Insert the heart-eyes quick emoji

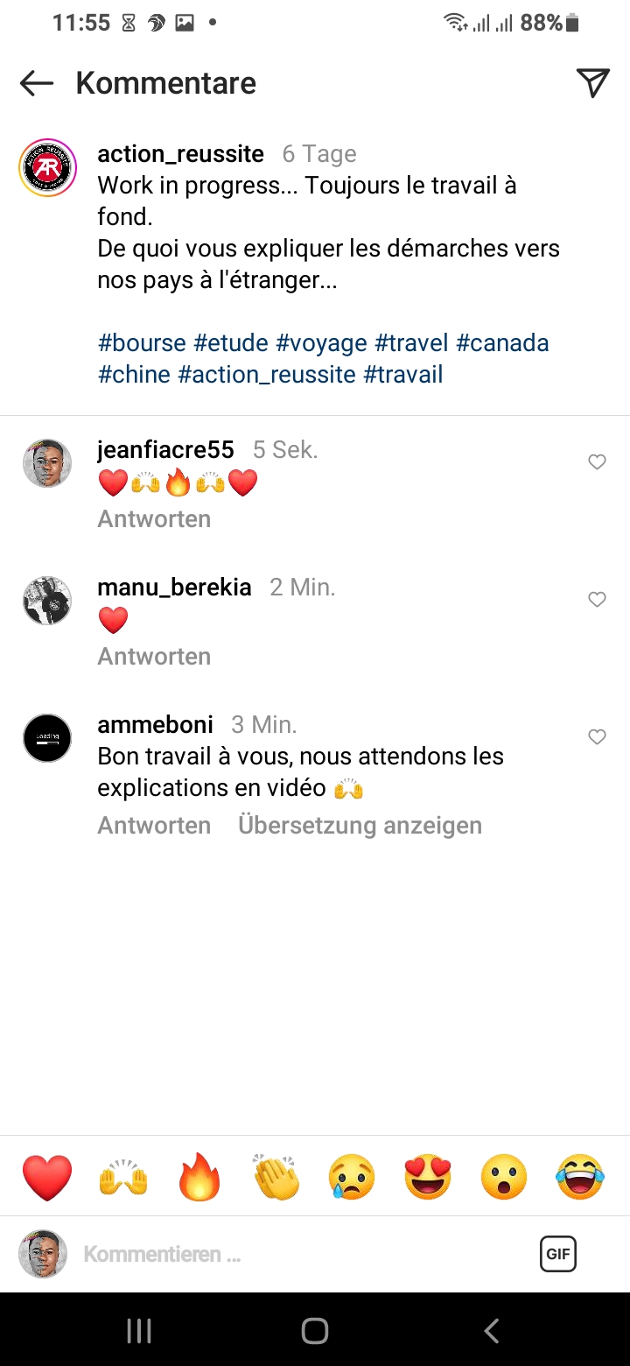point(428,1177)
